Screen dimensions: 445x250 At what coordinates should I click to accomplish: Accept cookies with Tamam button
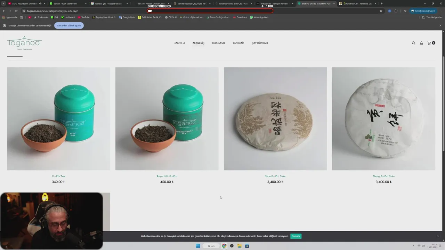pos(296,236)
